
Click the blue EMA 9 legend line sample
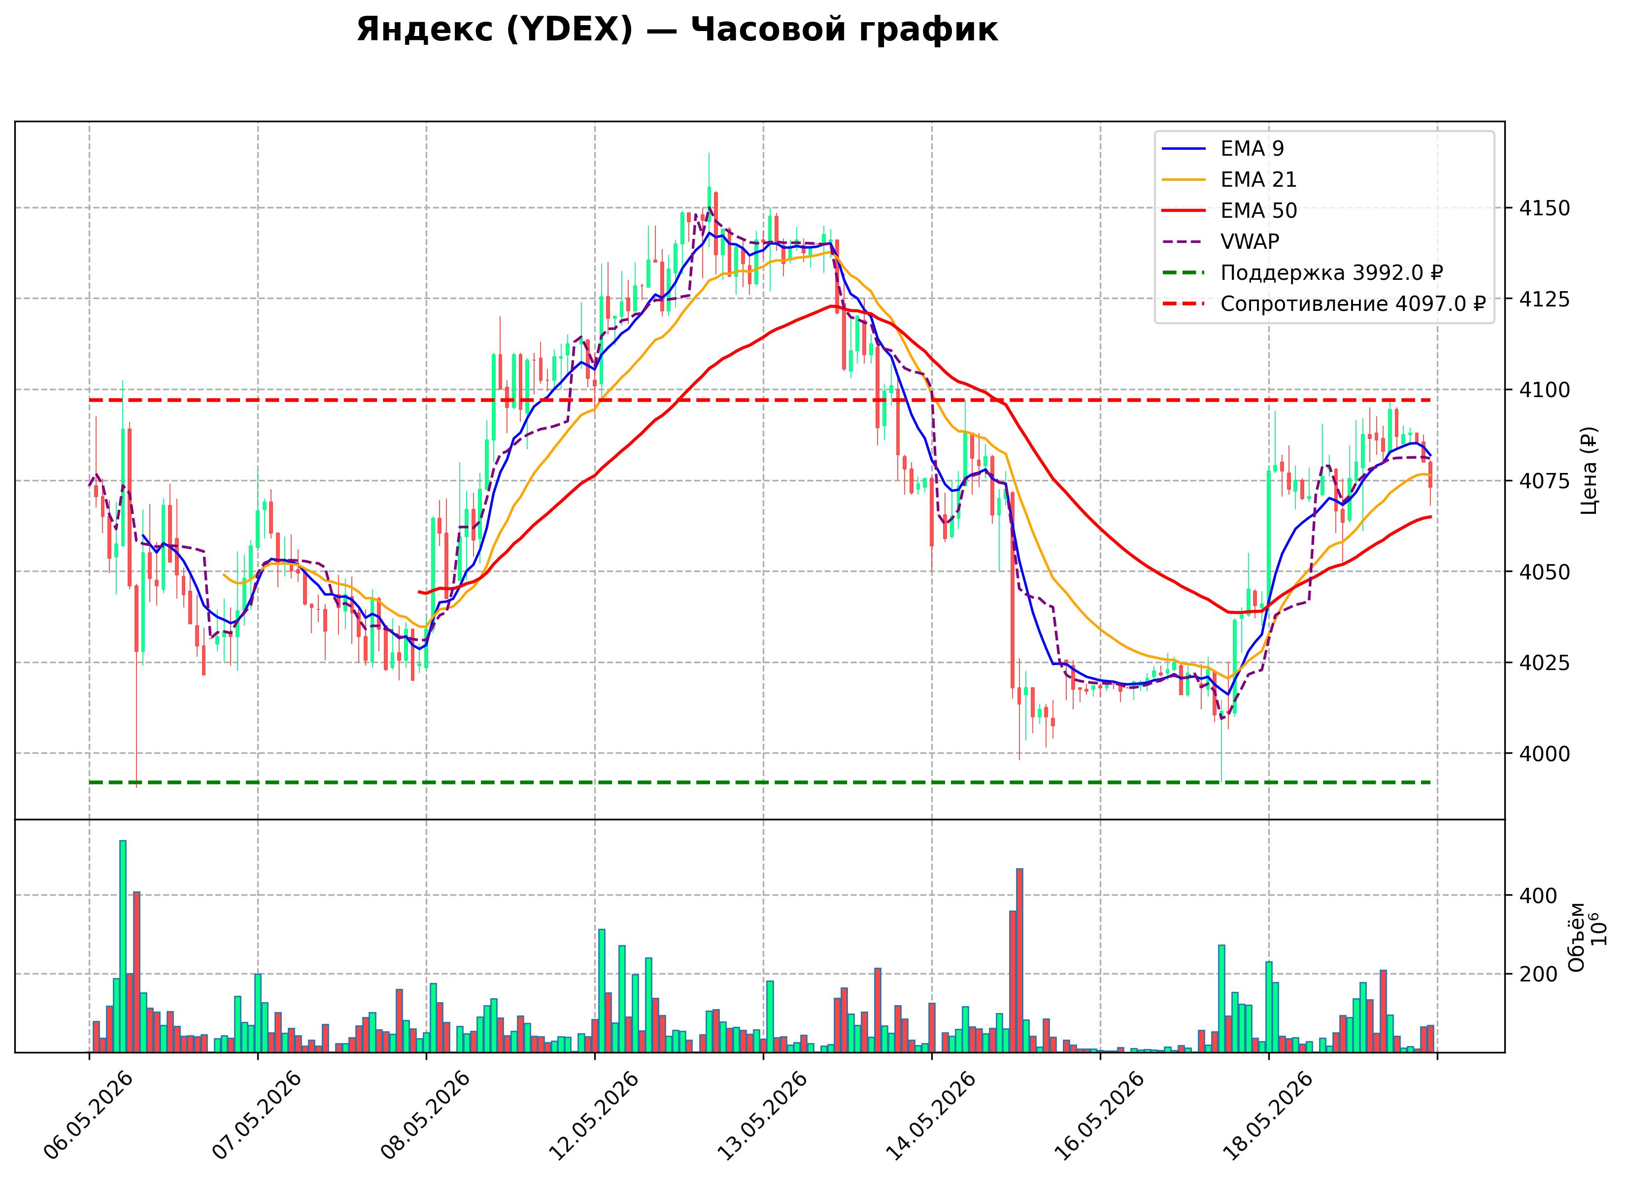click(1184, 148)
